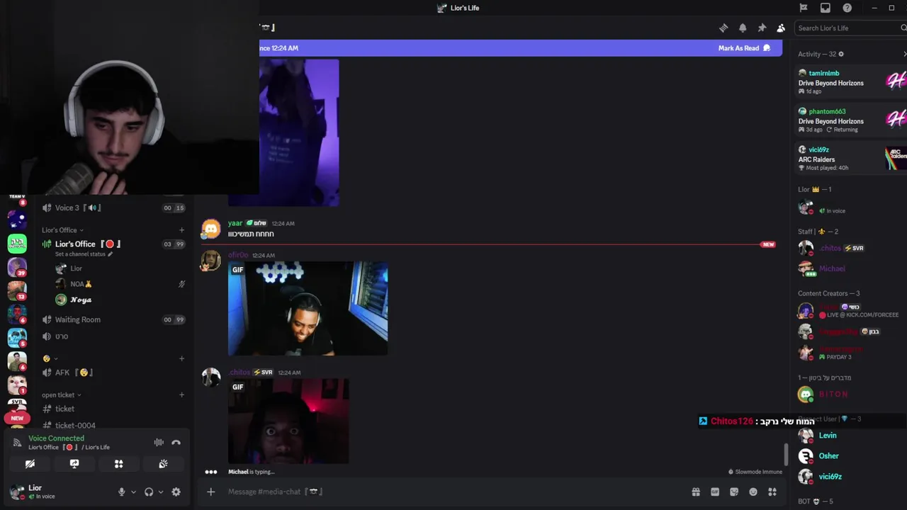Open the emoji picker

[x=753, y=492]
